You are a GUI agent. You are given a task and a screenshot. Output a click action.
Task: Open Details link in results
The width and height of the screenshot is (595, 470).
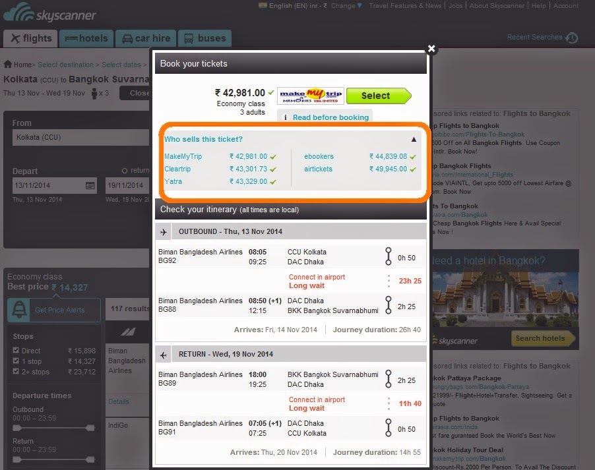pyautogui.click(x=118, y=401)
